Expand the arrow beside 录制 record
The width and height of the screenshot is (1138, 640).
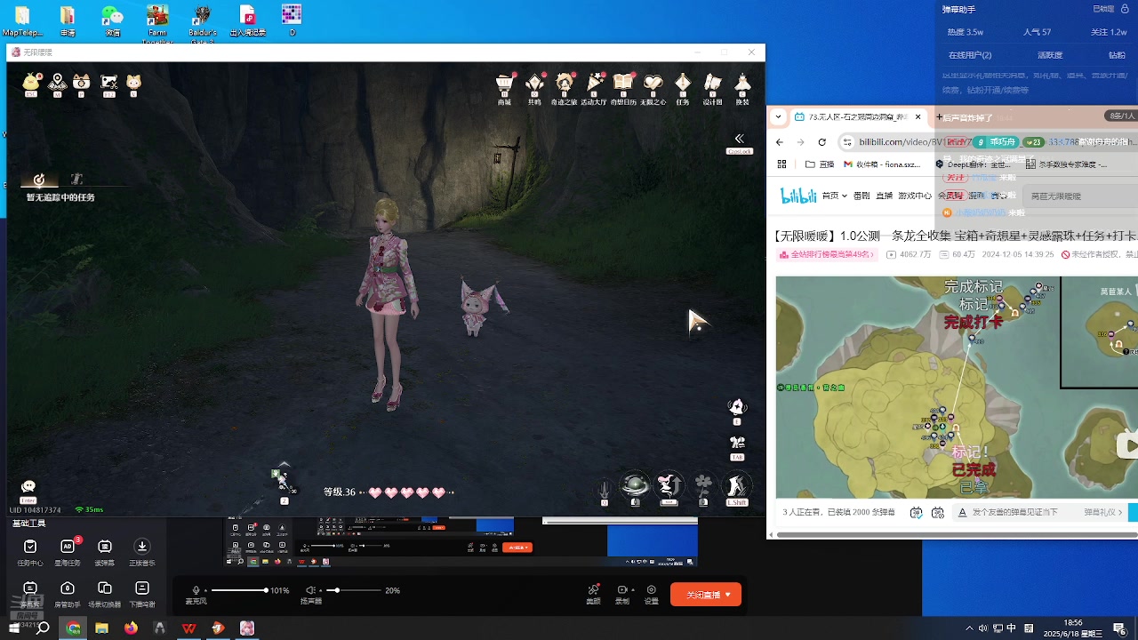[634, 590]
